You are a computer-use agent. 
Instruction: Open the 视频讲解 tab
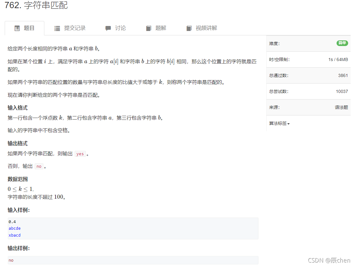pos(206,28)
